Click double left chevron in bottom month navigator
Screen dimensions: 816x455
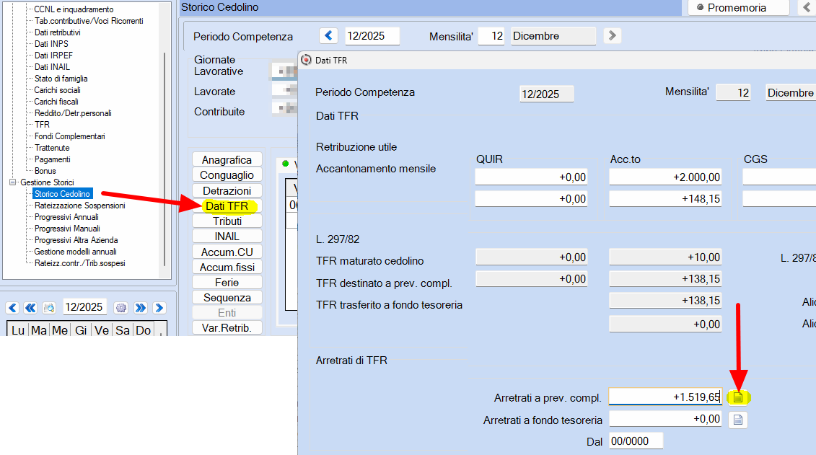30,308
